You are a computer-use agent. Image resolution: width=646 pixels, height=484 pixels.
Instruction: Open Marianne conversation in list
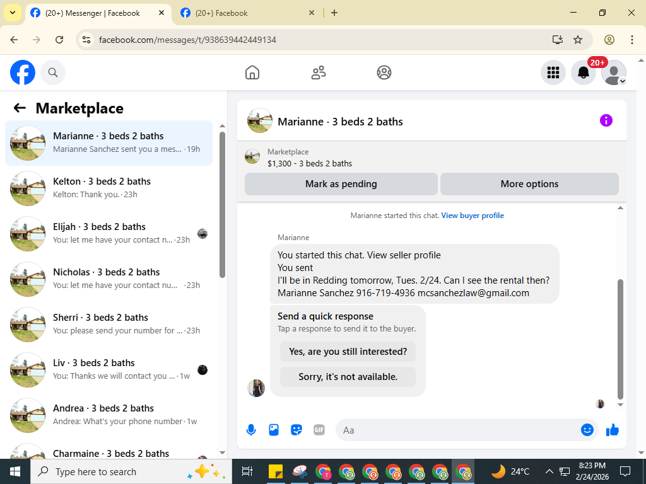109,143
